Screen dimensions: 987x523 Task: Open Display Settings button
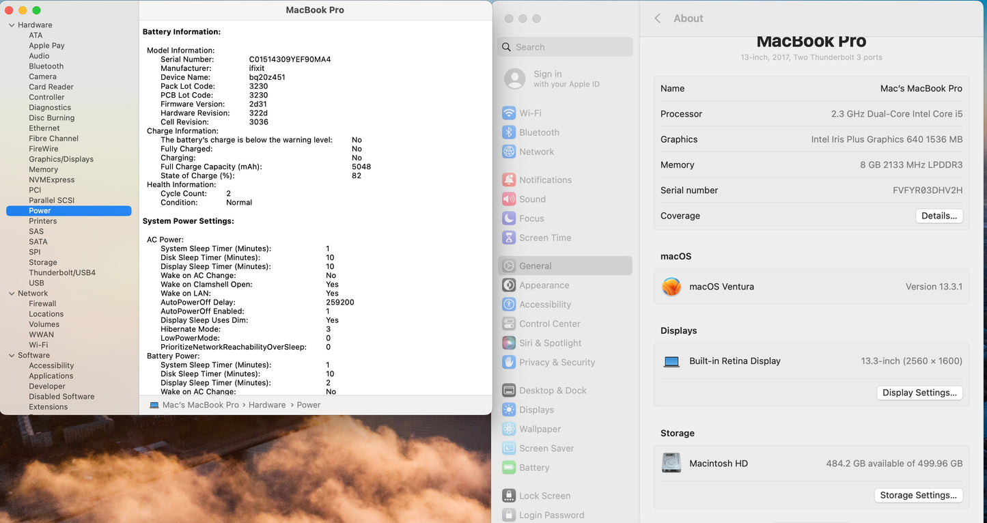coord(919,393)
